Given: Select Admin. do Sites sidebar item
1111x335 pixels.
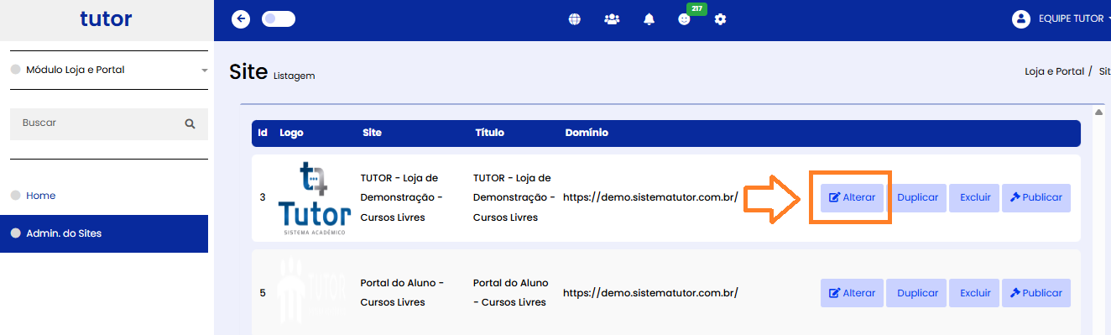Looking at the screenshot, I should 104,233.
